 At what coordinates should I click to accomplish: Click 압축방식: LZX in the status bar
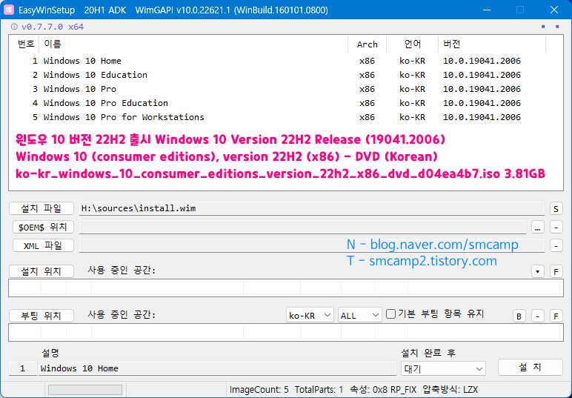click(450, 390)
